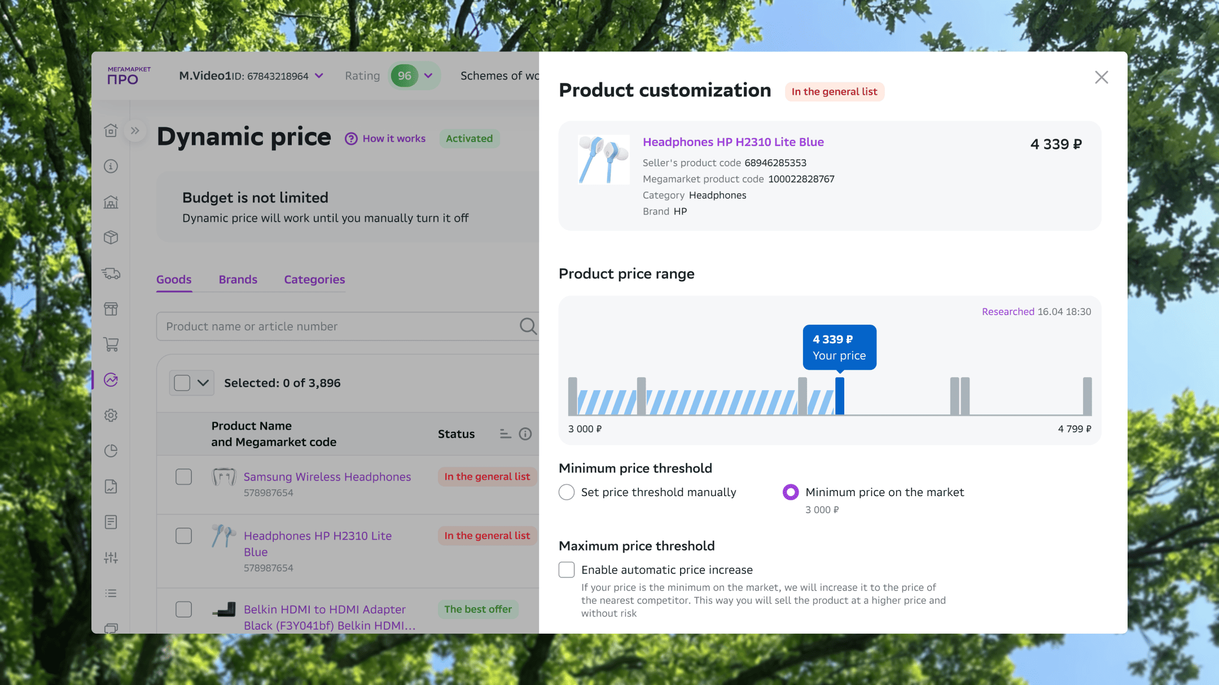Switch to the Categories tab

314,280
